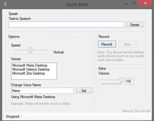Click the Stopped status label
Screen dimensions: 154x121
[x=12, y=116]
